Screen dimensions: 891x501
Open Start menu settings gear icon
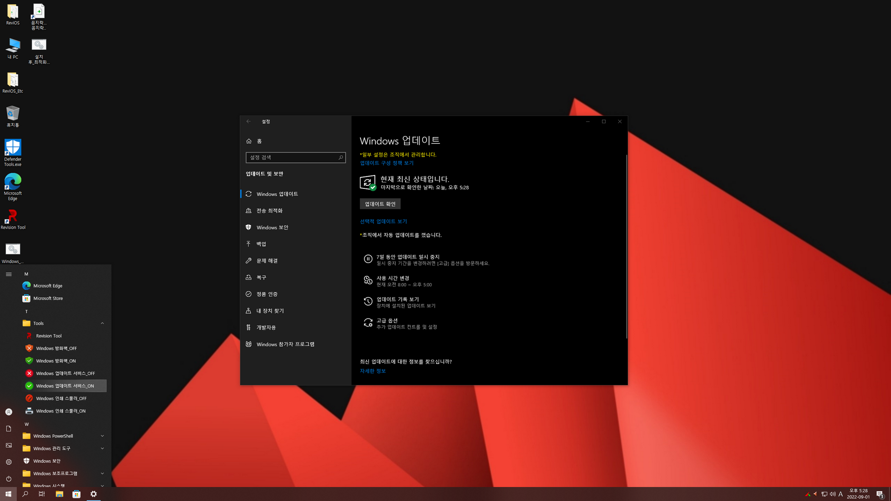tap(8, 462)
